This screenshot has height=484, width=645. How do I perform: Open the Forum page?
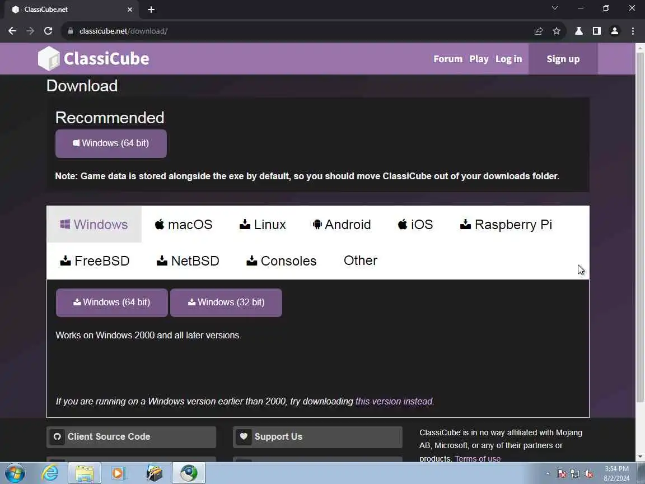448,59
